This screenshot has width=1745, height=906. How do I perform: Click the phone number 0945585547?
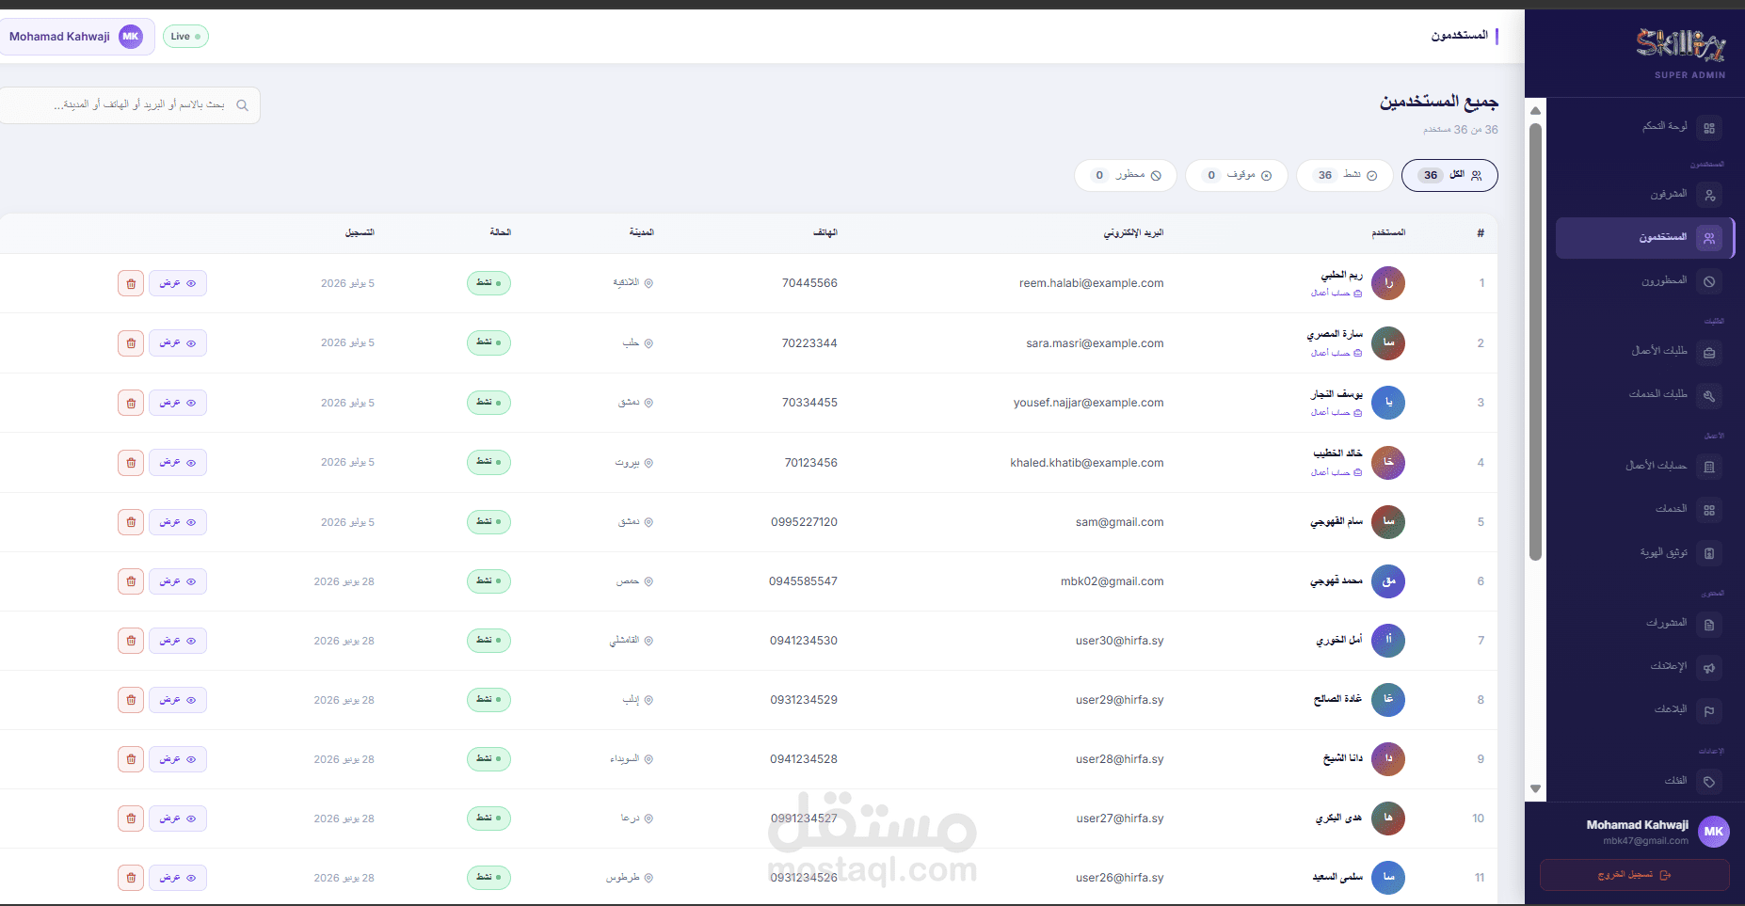pyautogui.click(x=803, y=581)
